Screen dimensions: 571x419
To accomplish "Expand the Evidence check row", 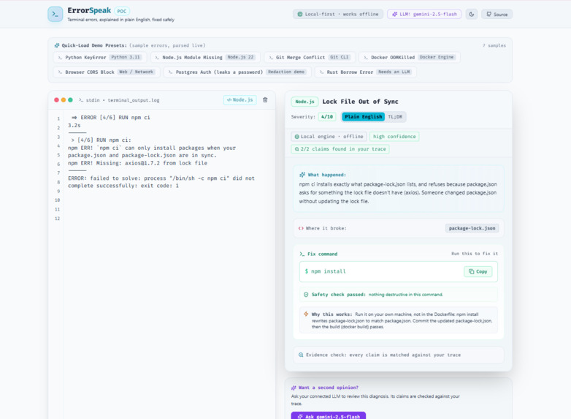I will tap(399, 355).
